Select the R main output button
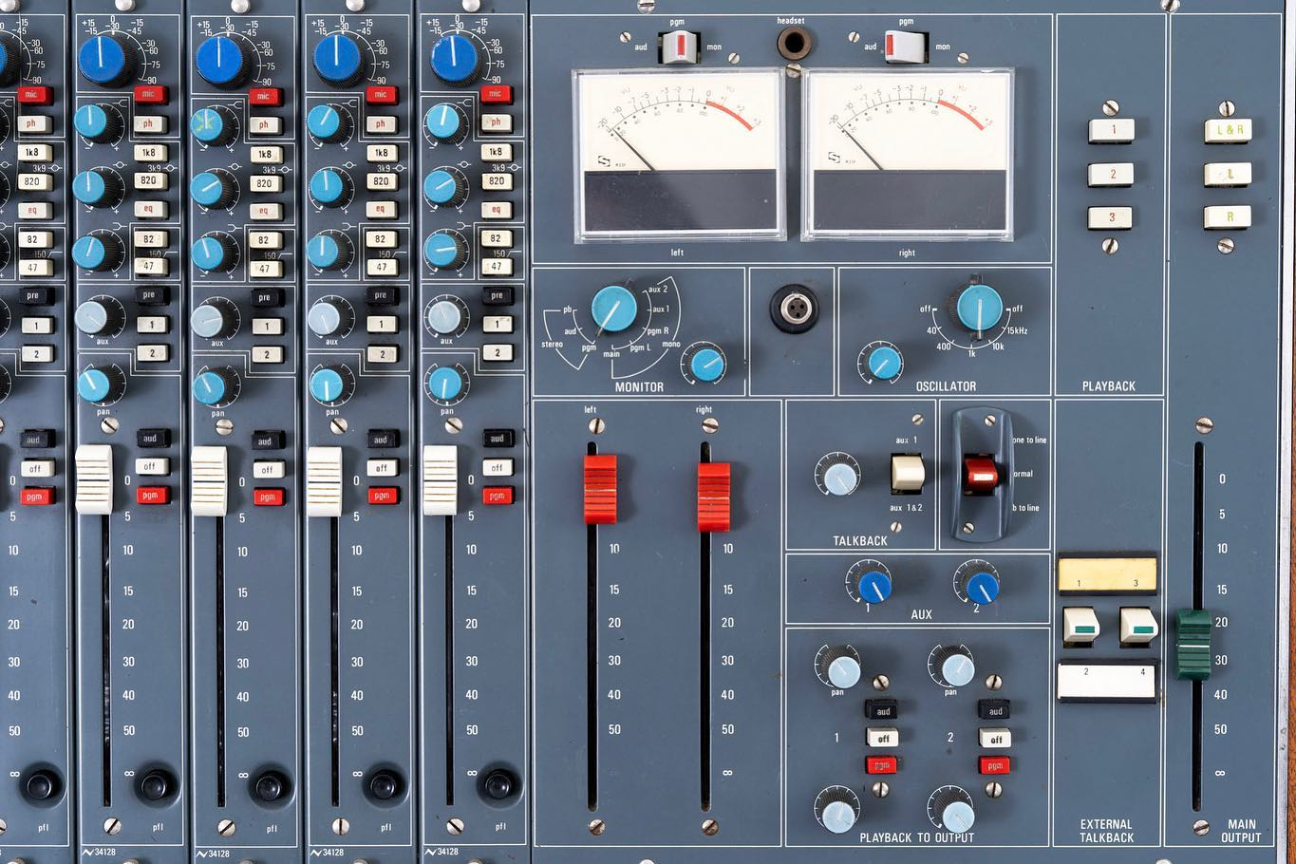 [1227, 216]
